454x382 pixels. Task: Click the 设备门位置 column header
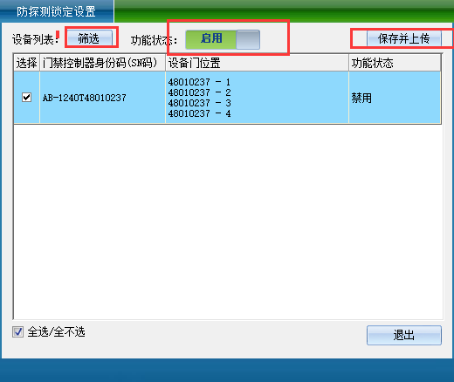257,63
